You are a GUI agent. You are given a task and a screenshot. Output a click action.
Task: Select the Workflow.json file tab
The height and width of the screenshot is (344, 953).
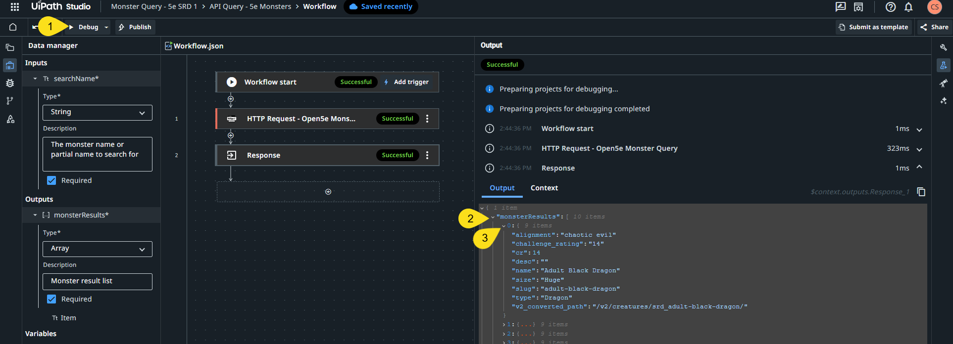tap(194, 46)
